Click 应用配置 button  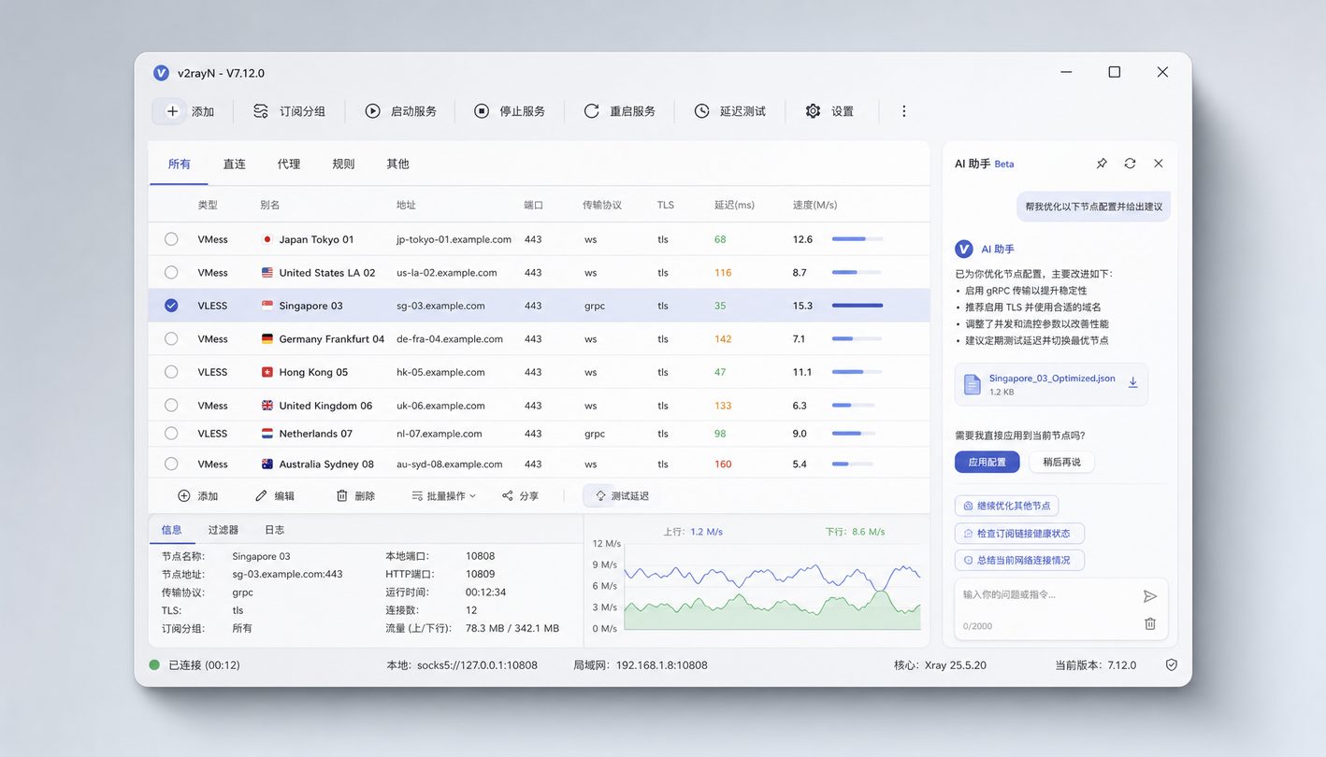tap(987, 462)
